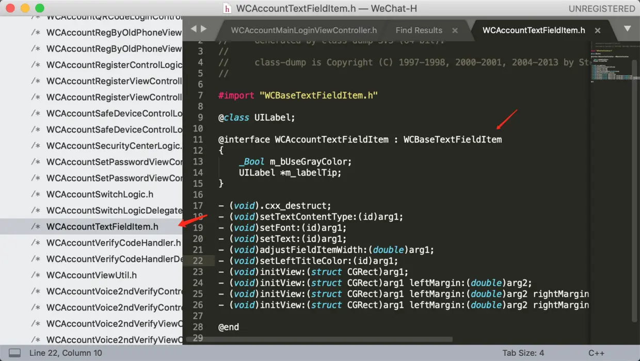Screen dimensions: 640x361
Task: Click the WCBaseTextFieldItem superclass name on line 11
Action: 453,140
